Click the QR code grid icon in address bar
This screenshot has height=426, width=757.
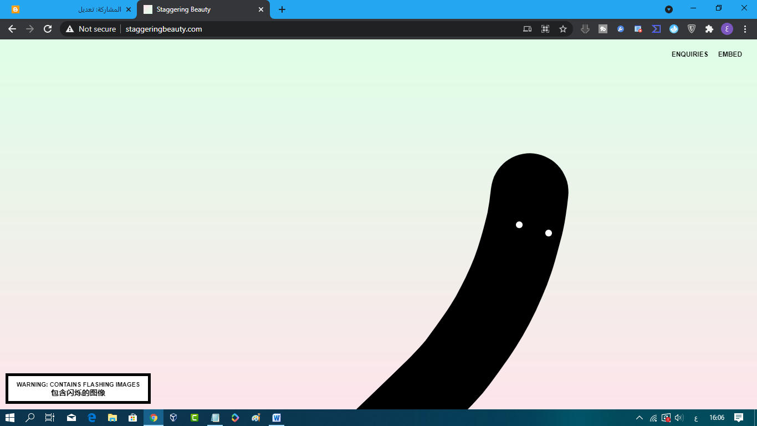(545, 29)
